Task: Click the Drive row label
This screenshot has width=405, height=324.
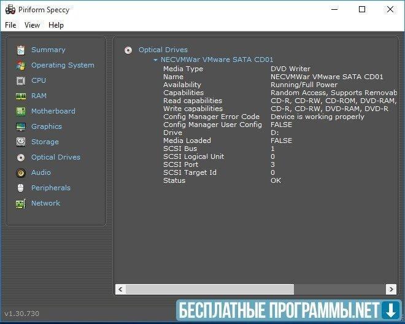Action: [173, 133]
